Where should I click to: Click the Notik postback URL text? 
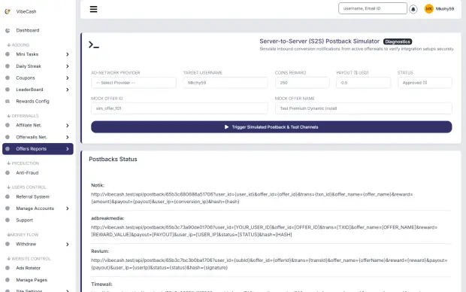(252, 198)
